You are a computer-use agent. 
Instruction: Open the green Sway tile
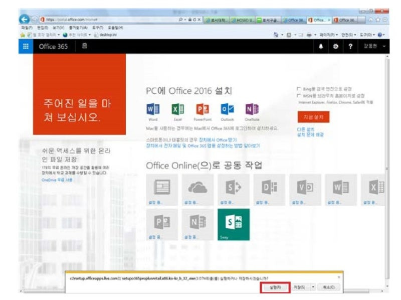point(234,224)
